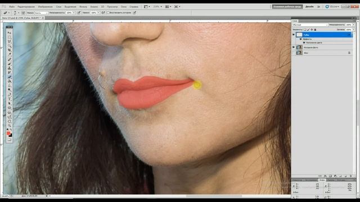Viewport: 360px width, 202px height.
Task: Click the Губы layer thumbnail
Action: click(299, 35)
